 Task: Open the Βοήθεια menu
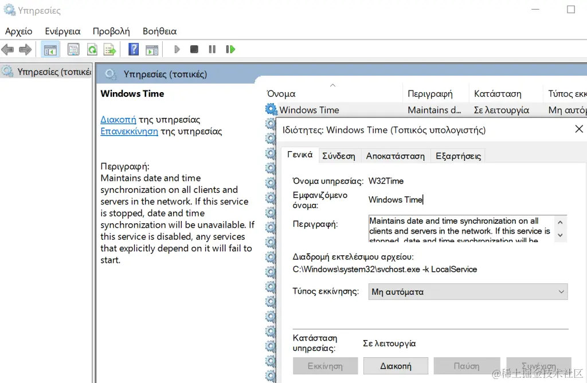click(159, 31)
